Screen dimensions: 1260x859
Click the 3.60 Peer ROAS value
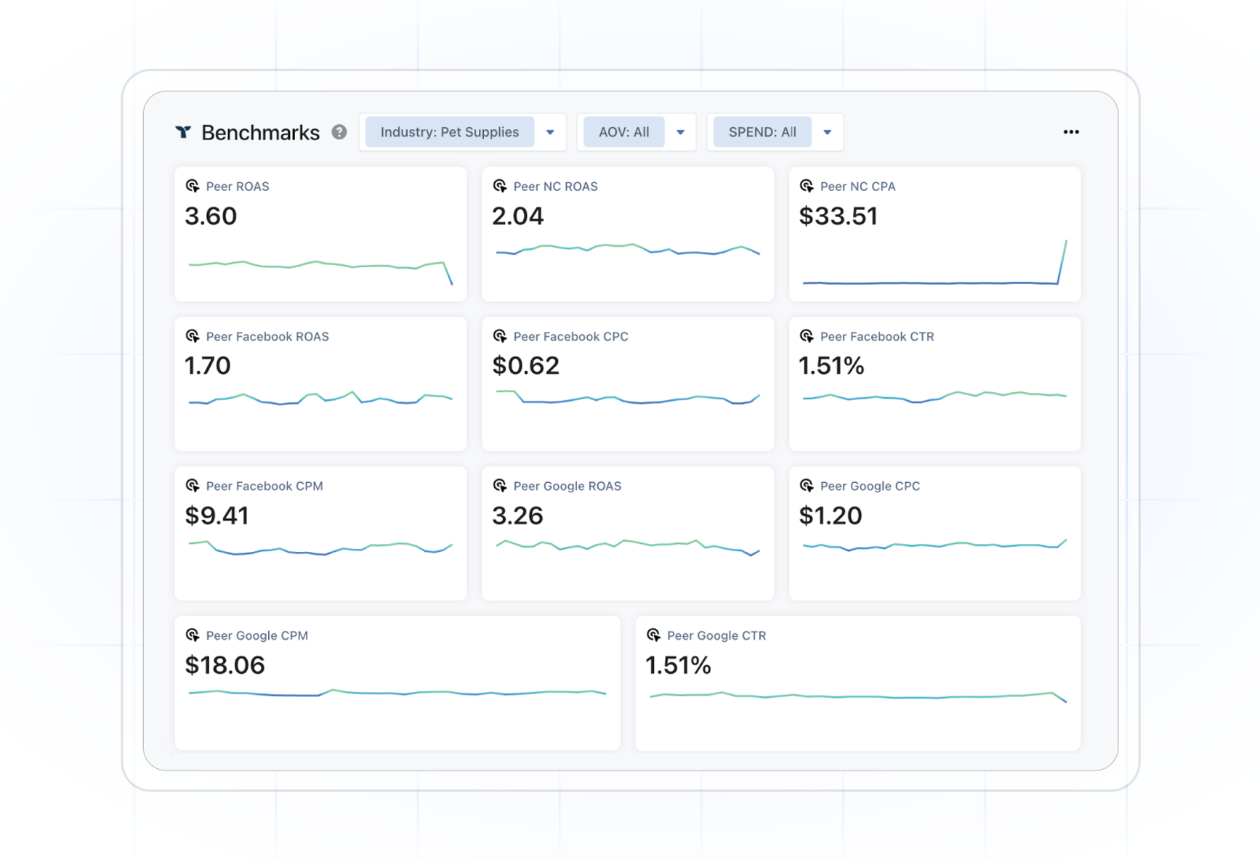[211, 216]
